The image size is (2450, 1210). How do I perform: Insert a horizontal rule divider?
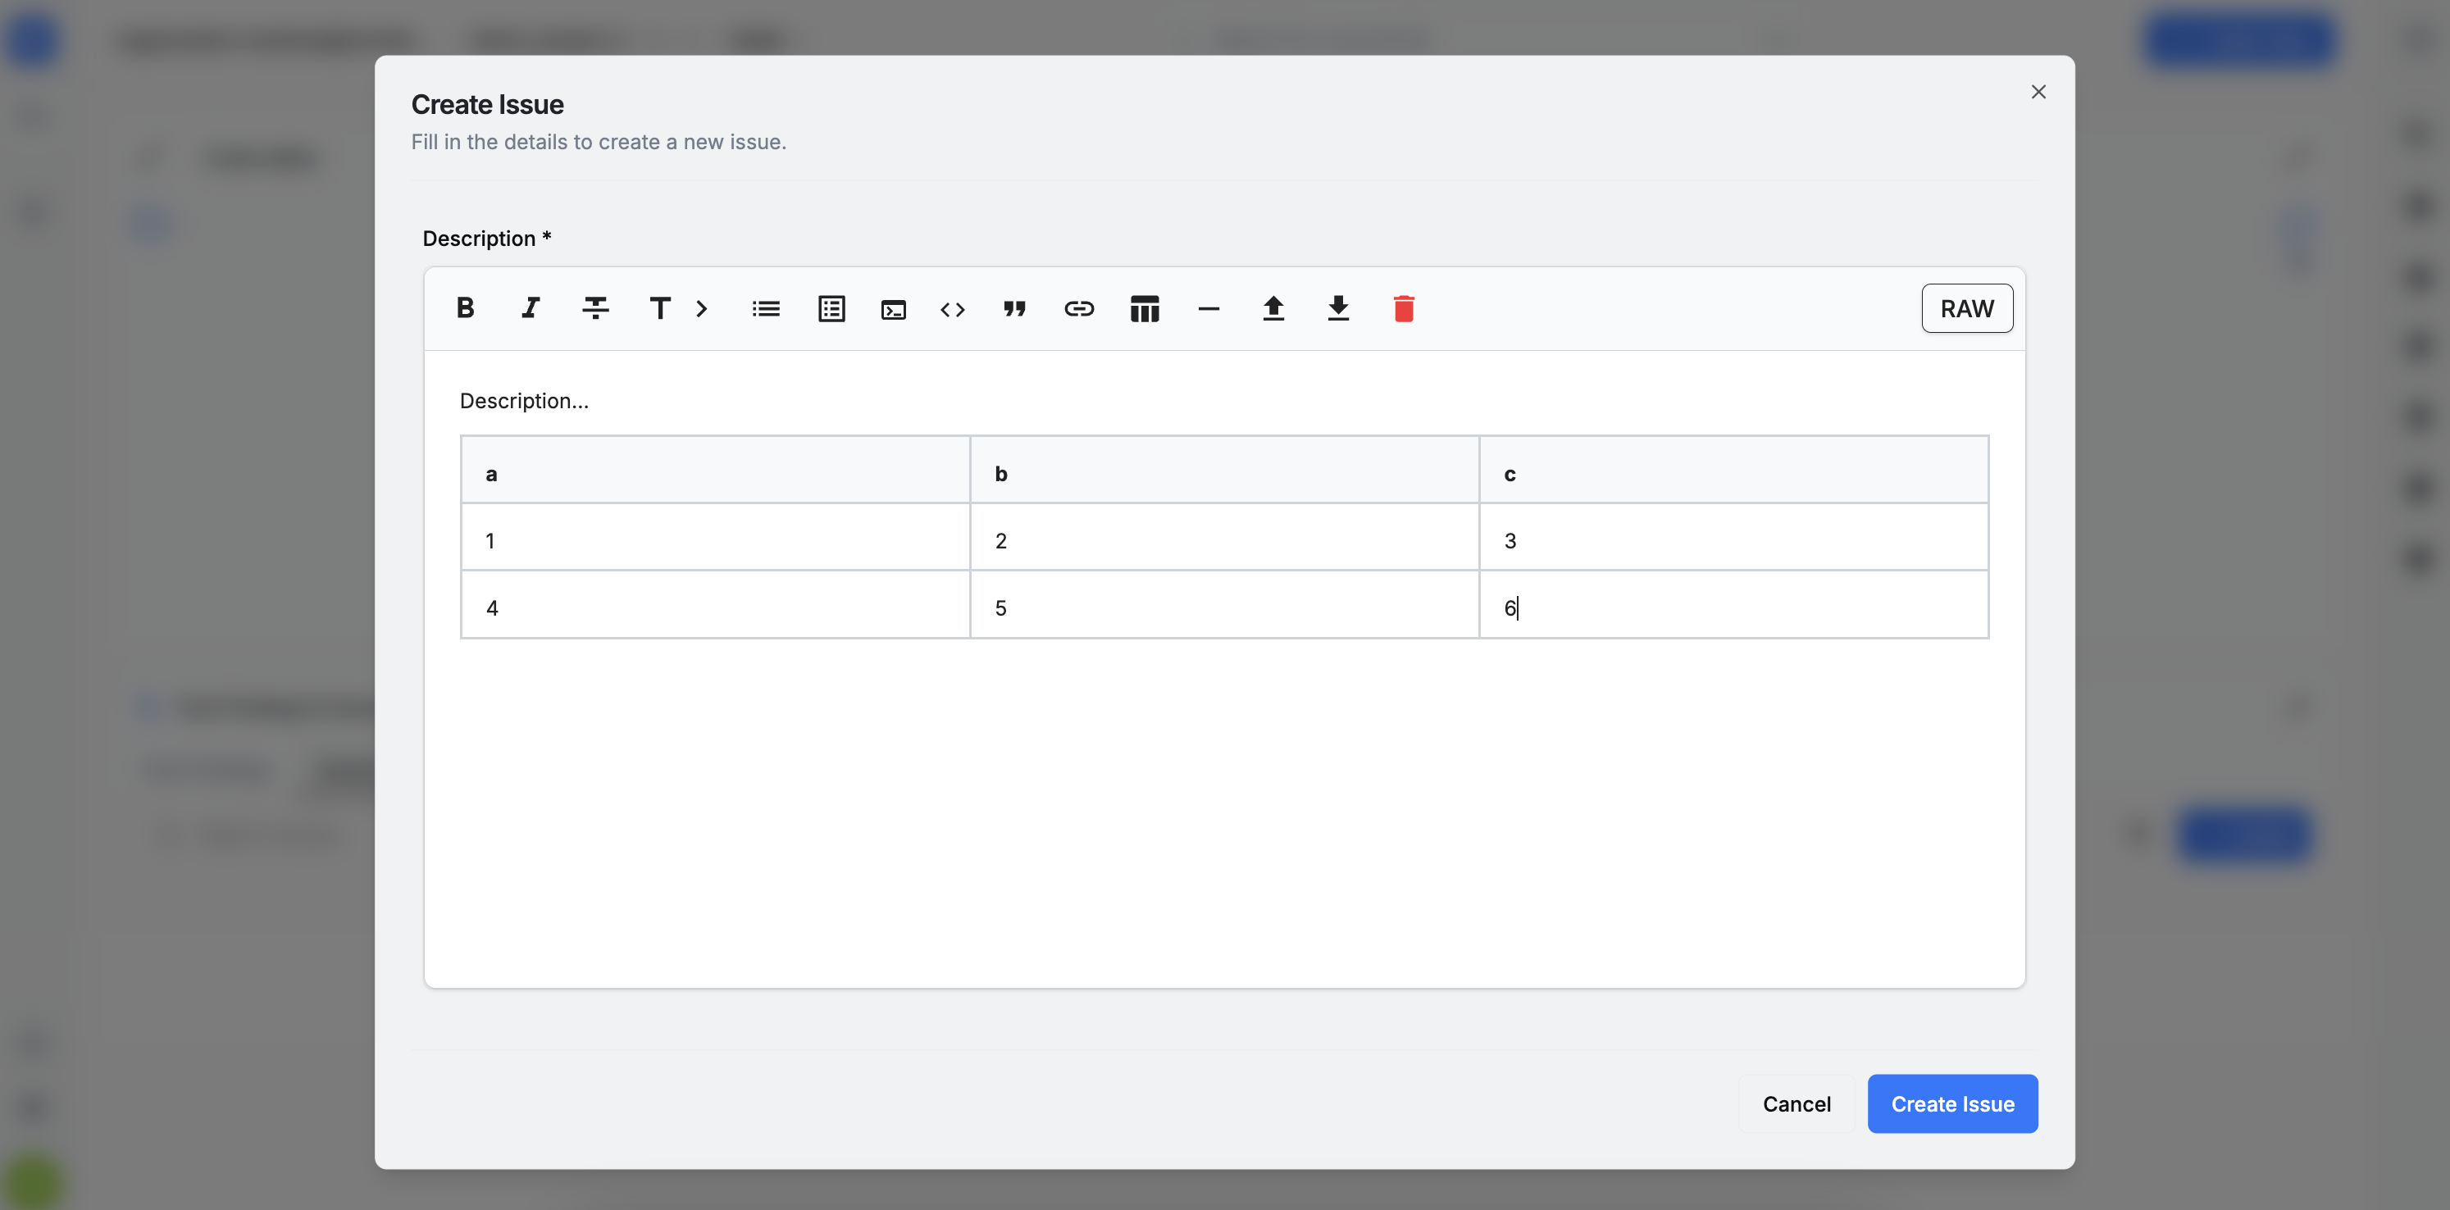pos(1208,308)
